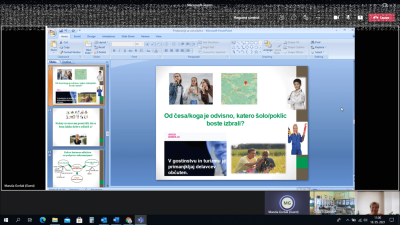Click the Request control button
Screen dimensions: 400x225
pos(246,17)
